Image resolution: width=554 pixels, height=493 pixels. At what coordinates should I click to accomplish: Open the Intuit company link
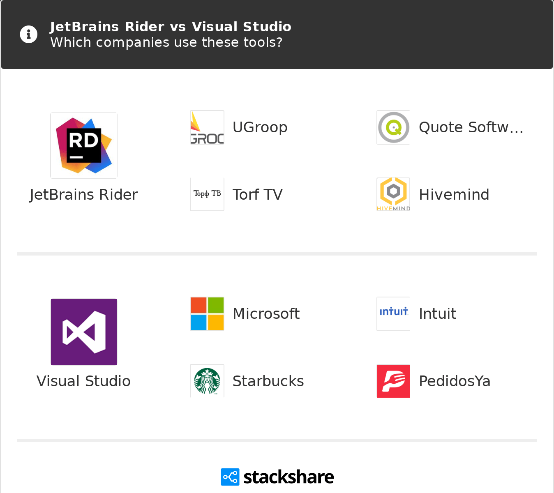[437, 313]
